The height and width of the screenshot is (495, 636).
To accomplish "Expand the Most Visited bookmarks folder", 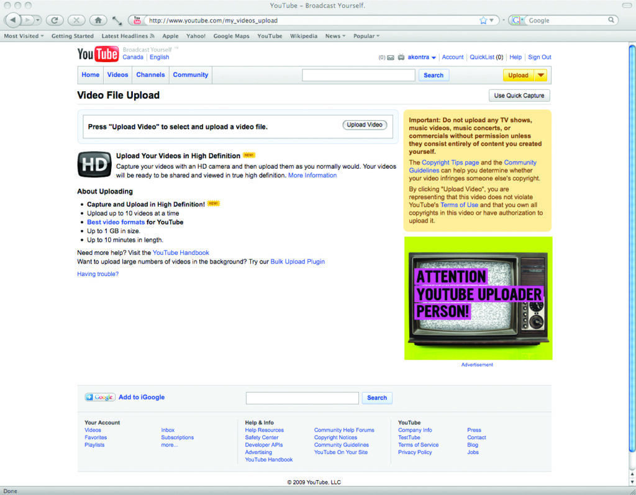I will [24, 36].
